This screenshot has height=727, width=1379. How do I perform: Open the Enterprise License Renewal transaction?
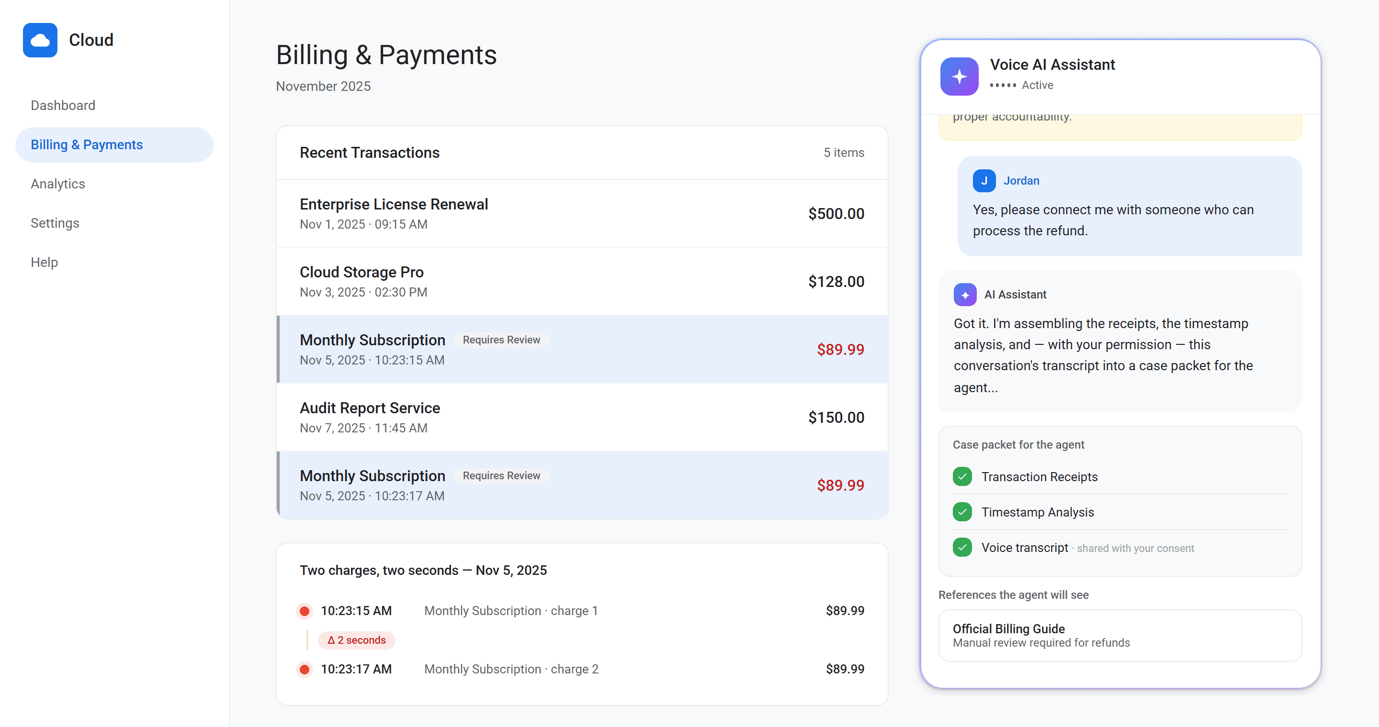coord(582,213)
